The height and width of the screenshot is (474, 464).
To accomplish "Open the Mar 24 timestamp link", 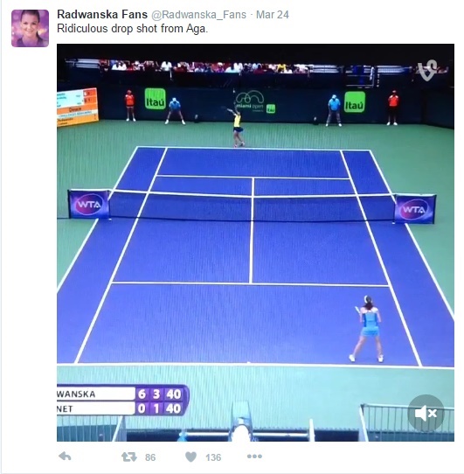I will [272, 15].
